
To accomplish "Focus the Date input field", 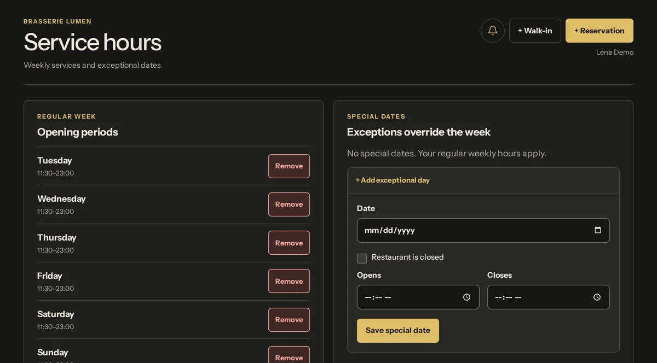I will [x=483, y=231].
